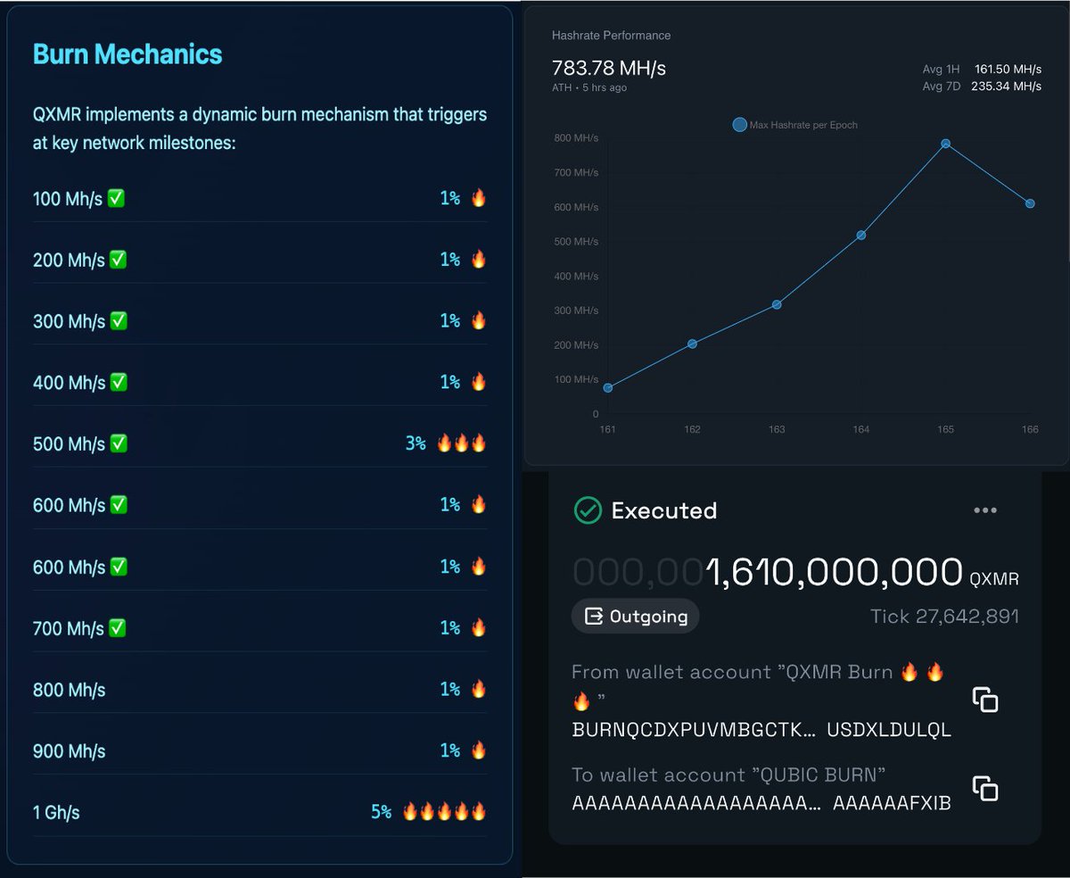This screenshot has height=878, width=1070.
Task: Click the fire emoji on the 900 Mh/s row
Action: tap(479, 750)
